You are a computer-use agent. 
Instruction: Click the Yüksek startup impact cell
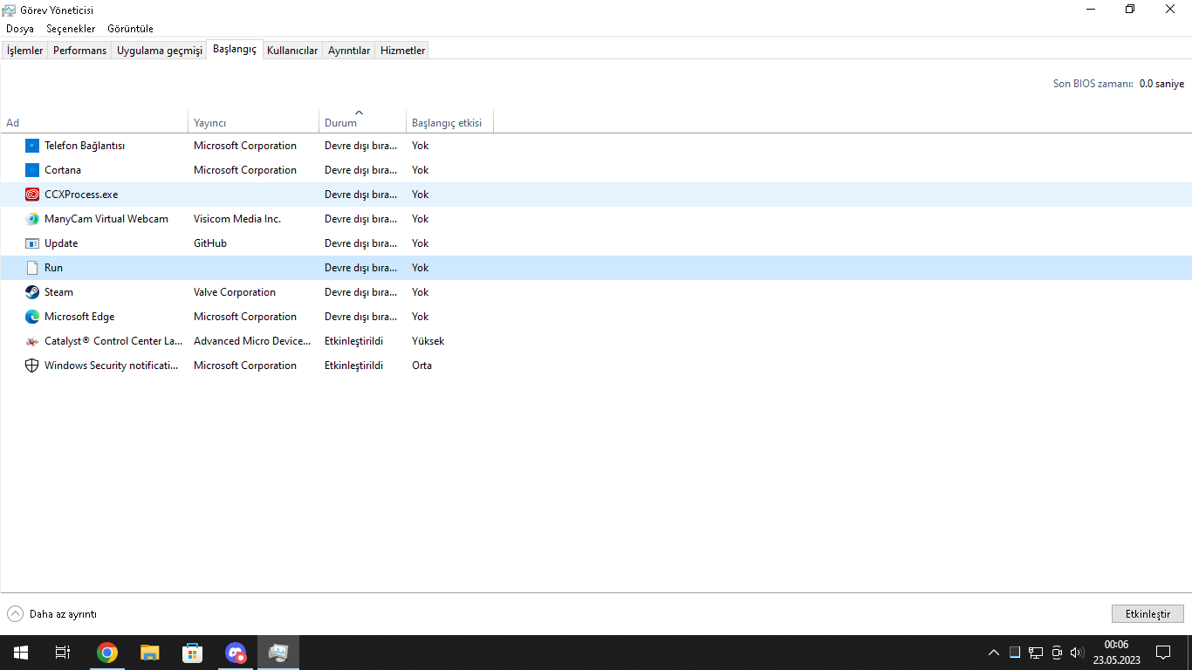pyautogui.click(x=428, y=341)
